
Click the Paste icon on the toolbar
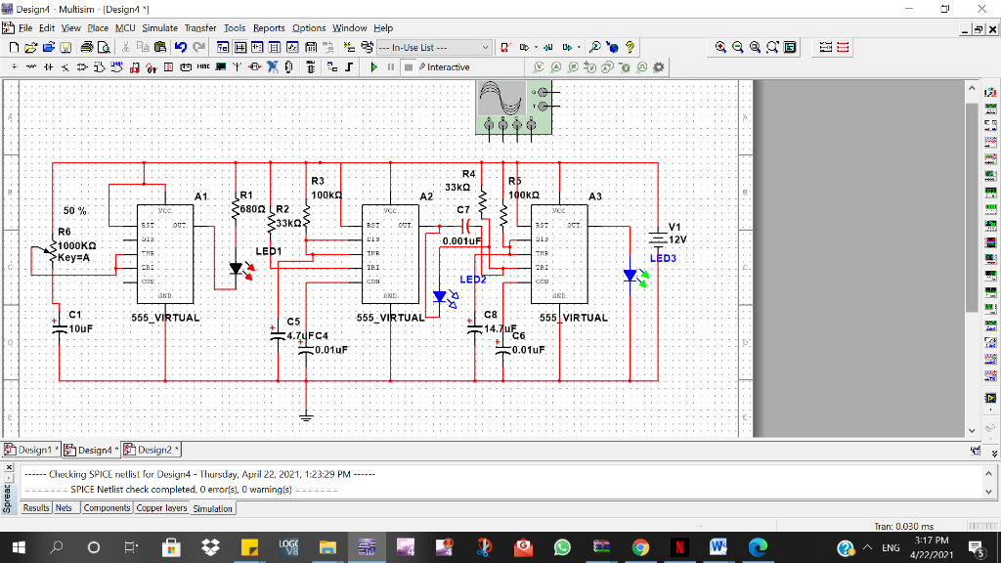(x=160, y=47)
